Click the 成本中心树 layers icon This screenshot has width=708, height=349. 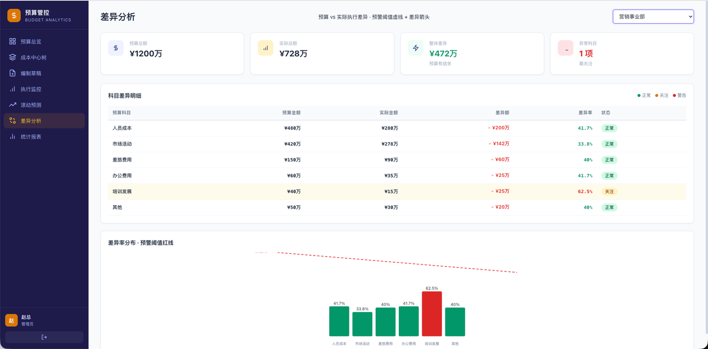(13, 58)
